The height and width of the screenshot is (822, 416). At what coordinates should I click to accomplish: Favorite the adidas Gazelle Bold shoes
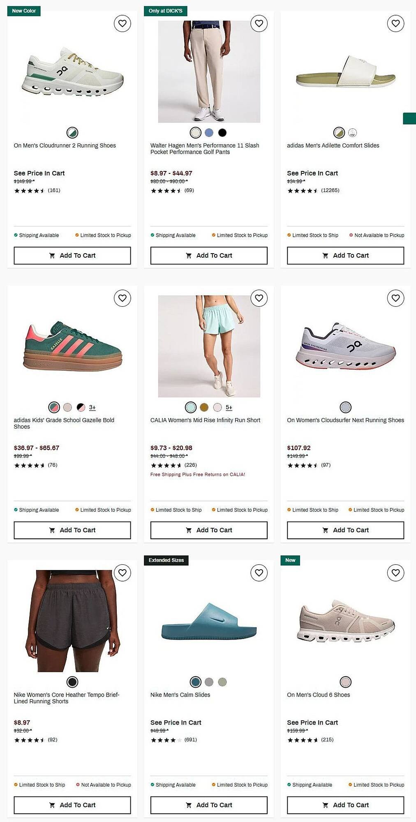(122, 298)
